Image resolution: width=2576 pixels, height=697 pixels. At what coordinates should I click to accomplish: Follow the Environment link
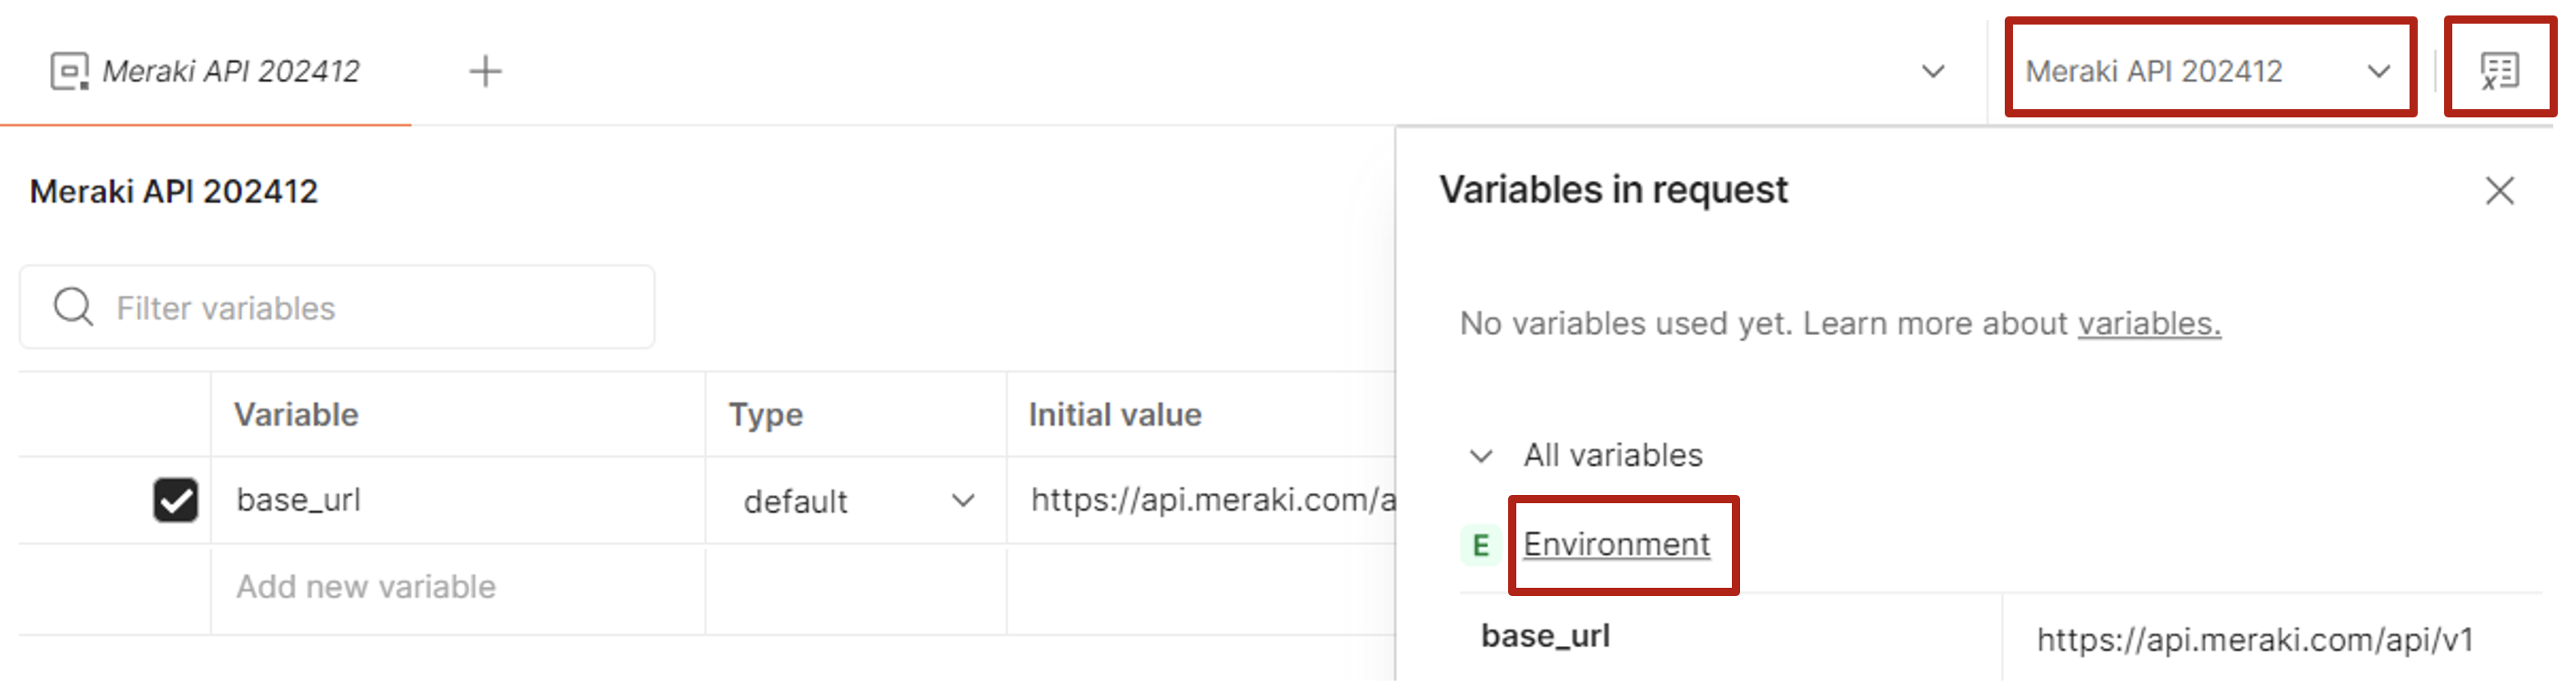click(x=1616, y=545)
